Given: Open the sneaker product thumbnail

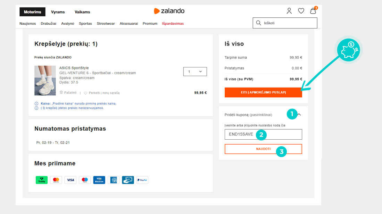Looking at the screenshot, I should point(45,81).
